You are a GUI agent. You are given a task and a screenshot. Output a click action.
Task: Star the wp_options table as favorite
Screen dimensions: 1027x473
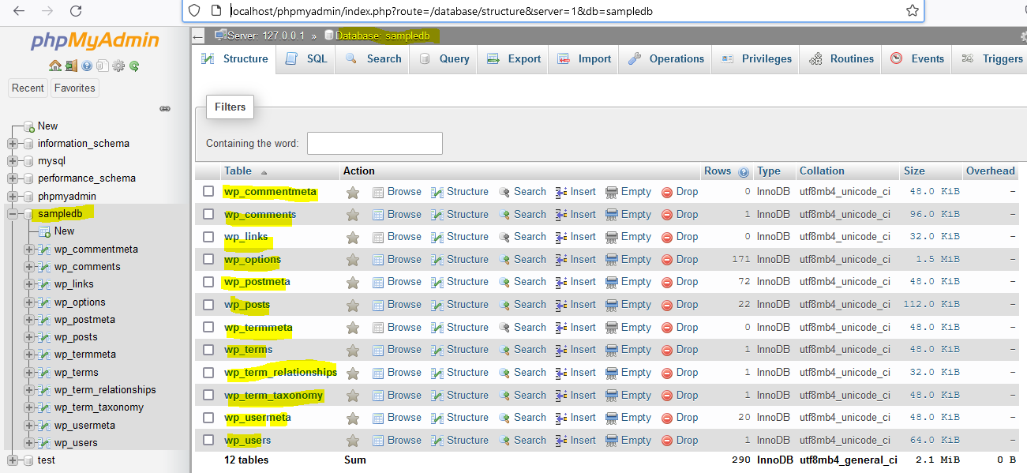pos(353,260)
